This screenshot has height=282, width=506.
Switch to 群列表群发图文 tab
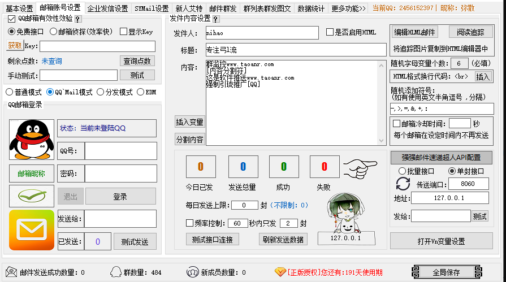point(267,8)
